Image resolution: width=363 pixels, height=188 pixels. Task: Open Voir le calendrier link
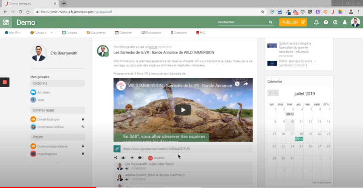tap(321, 182)
